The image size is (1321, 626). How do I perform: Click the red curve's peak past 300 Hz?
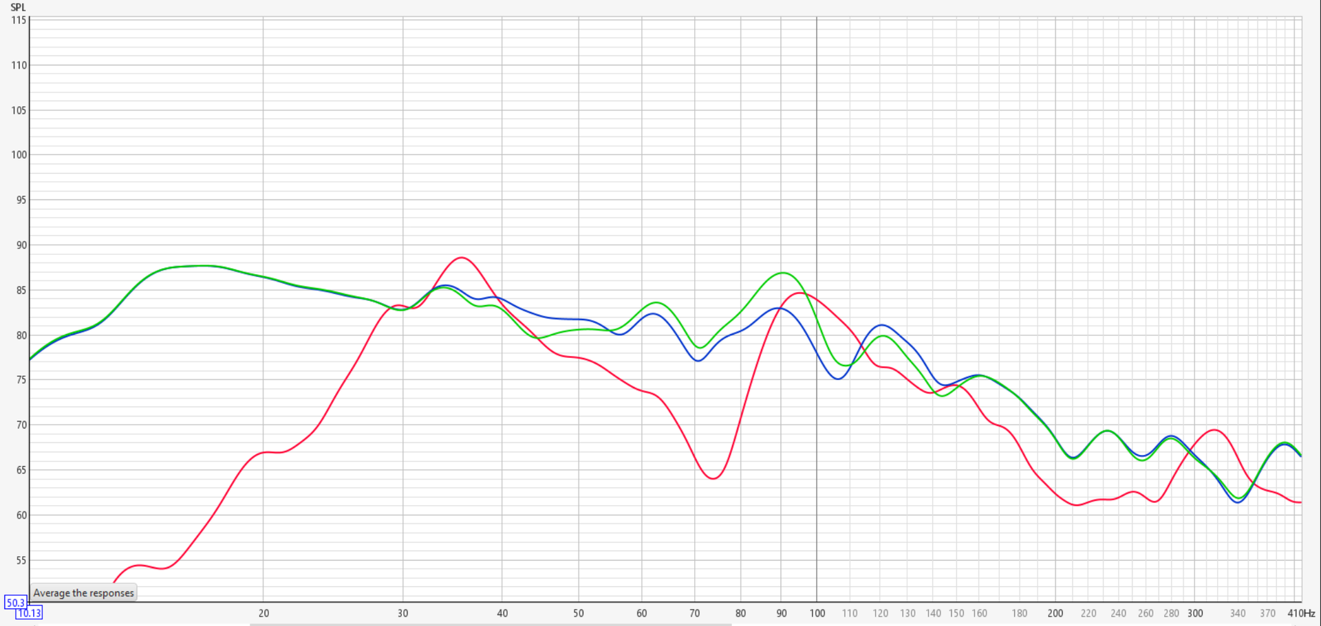[1215, 430]
